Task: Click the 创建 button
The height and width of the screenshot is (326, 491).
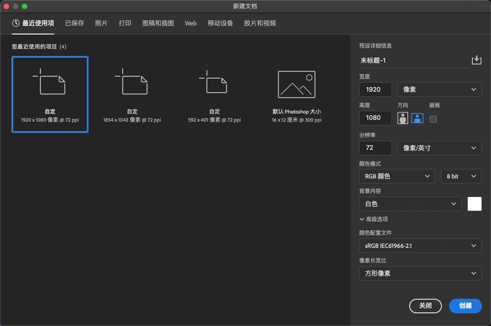Action: coord(465,306)
